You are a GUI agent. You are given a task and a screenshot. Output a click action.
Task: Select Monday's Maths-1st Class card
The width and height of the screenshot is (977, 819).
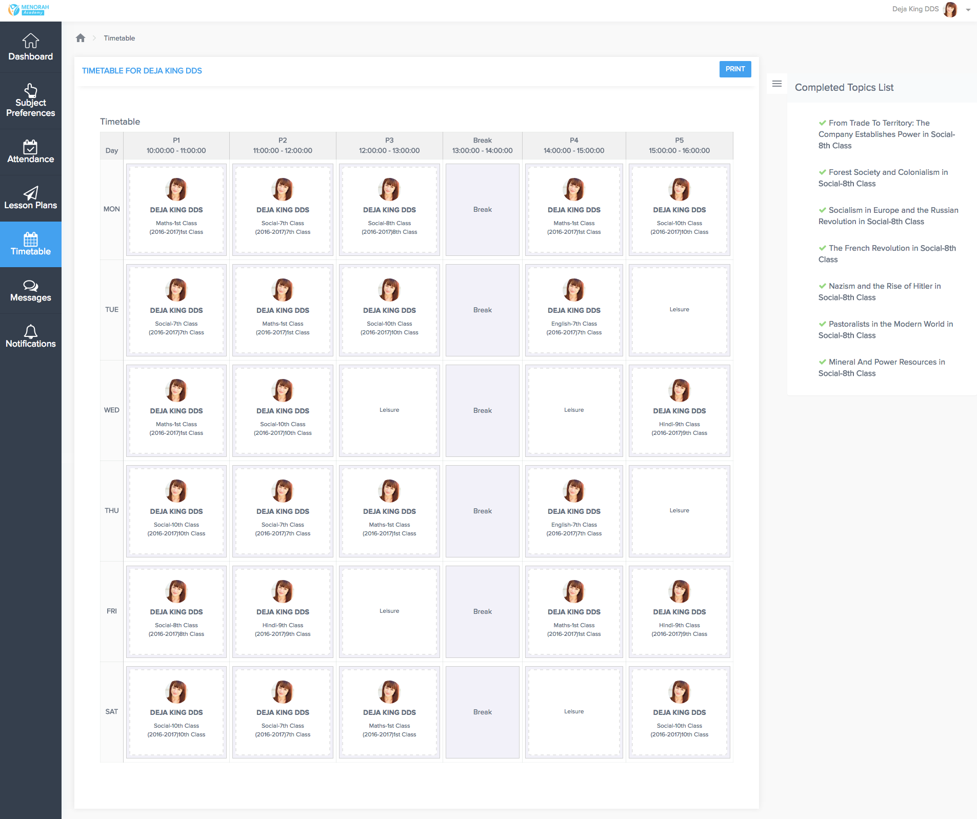point(176,209)
